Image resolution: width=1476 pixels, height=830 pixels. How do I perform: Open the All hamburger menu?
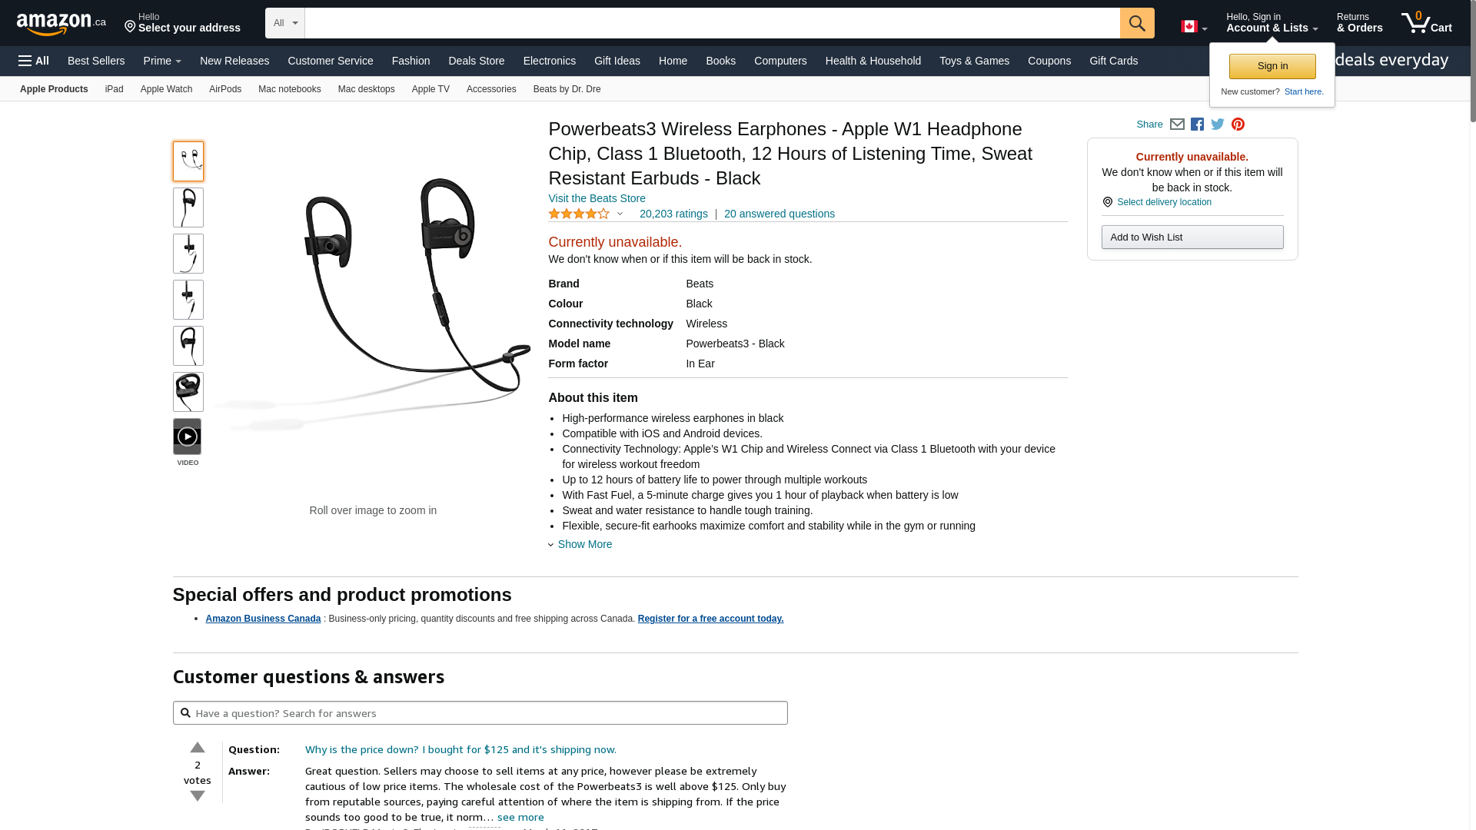pyautogui.click(x=34, y=61)
